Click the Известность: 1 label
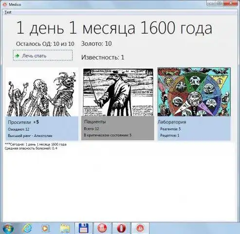240x234 pixels. (103, 58)
